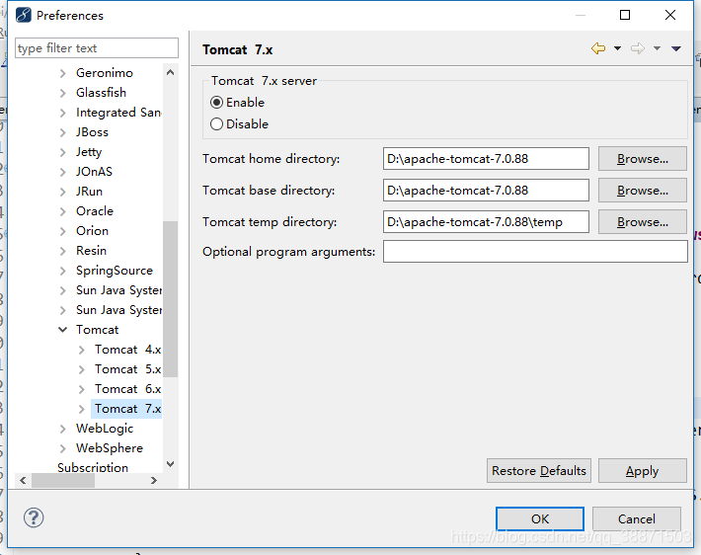The image size is (701, 555).
Task: Click the Apply button
Action: coord(643,470)
